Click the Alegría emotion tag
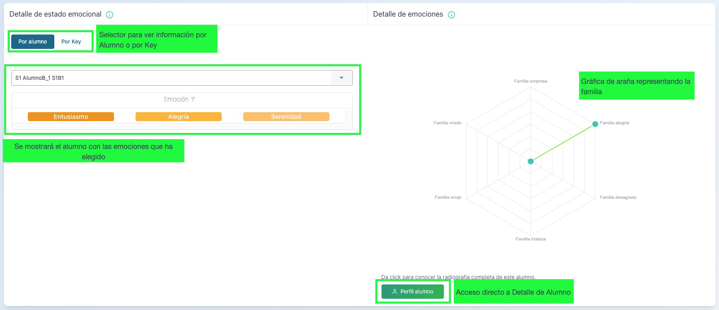The height and width of the screenshot is (310, 719). point(179,117)
